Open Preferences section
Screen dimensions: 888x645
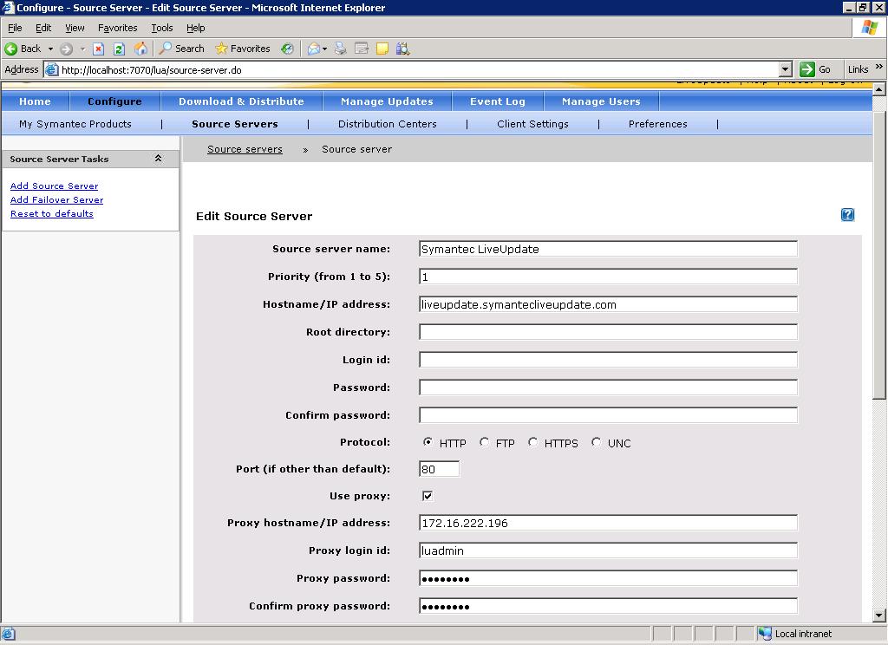click(x=658, y=124)
